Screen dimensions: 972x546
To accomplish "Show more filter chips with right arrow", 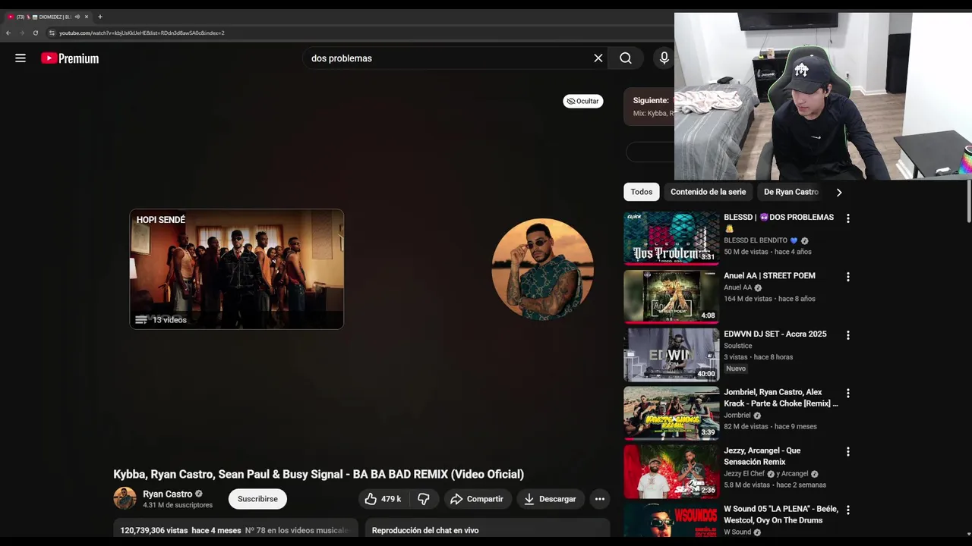I will [x=839, y=193].
